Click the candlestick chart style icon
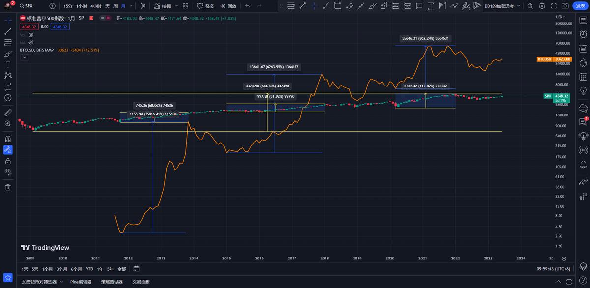 pyautogui.click(x=143, y=6)
